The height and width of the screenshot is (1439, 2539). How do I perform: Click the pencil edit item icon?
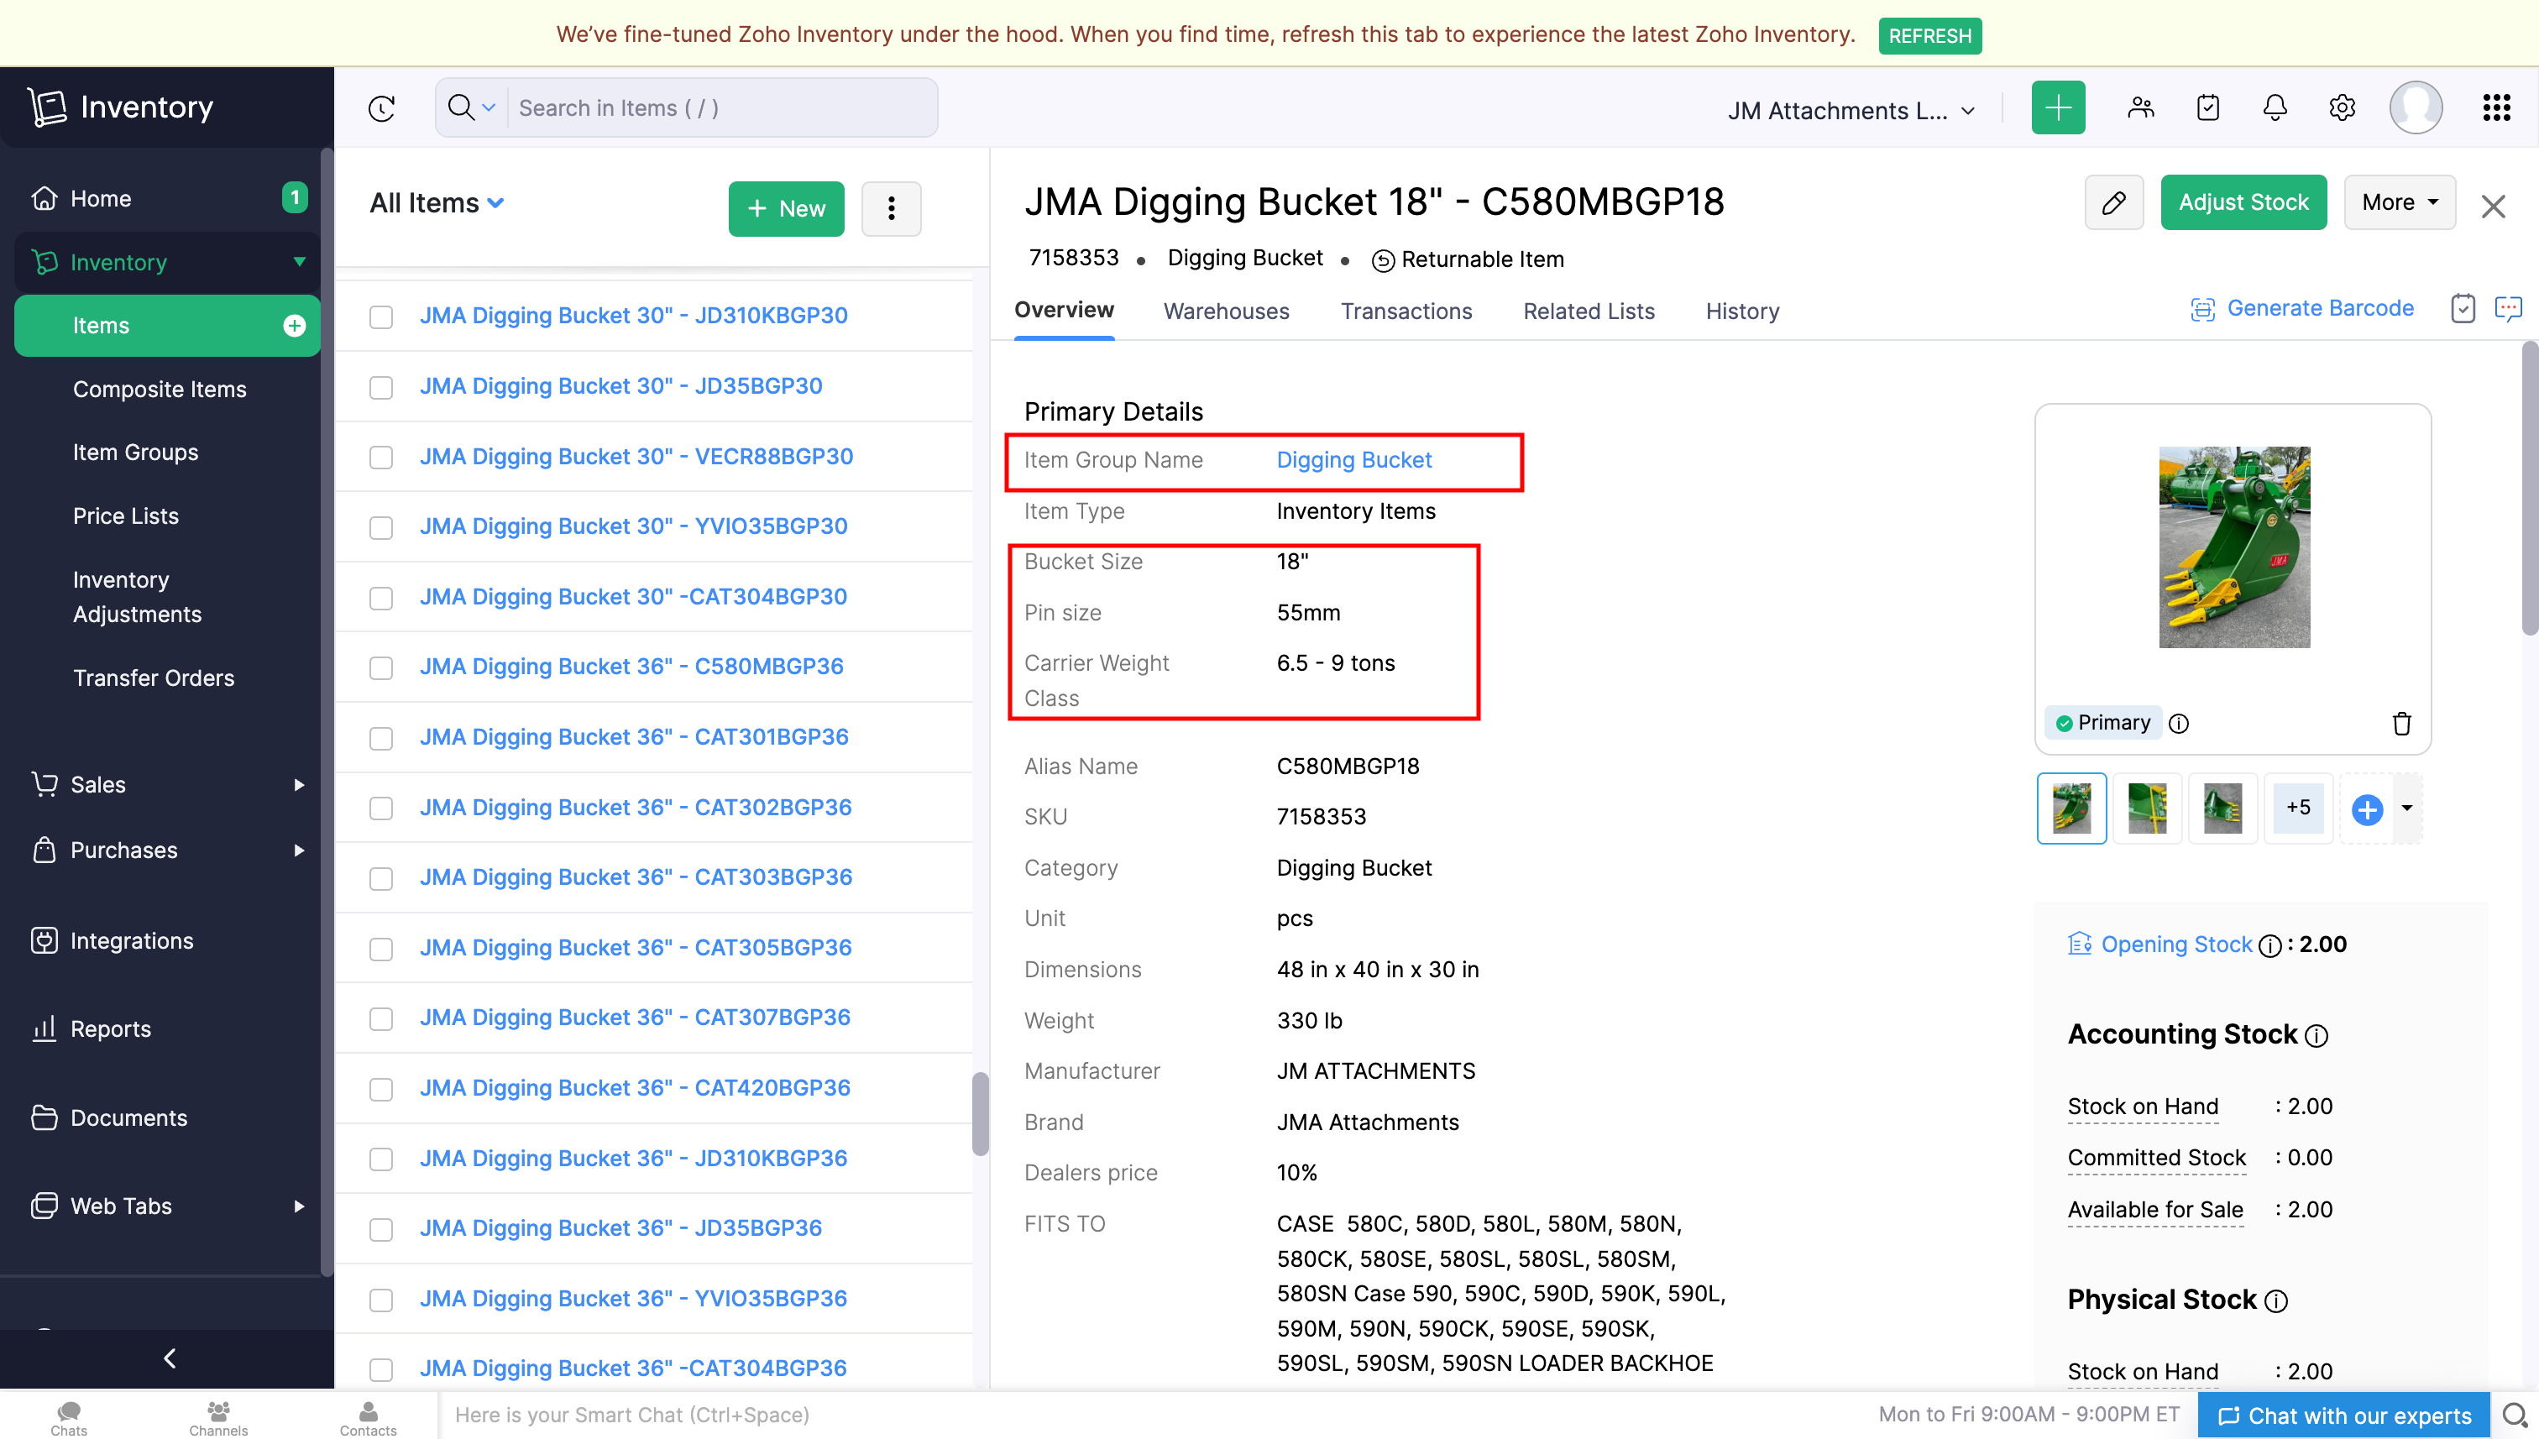[2113, 202]
